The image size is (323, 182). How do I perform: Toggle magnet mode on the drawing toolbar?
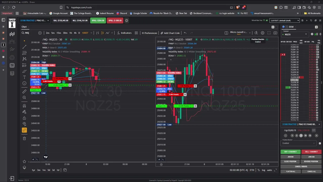[24, 106]
